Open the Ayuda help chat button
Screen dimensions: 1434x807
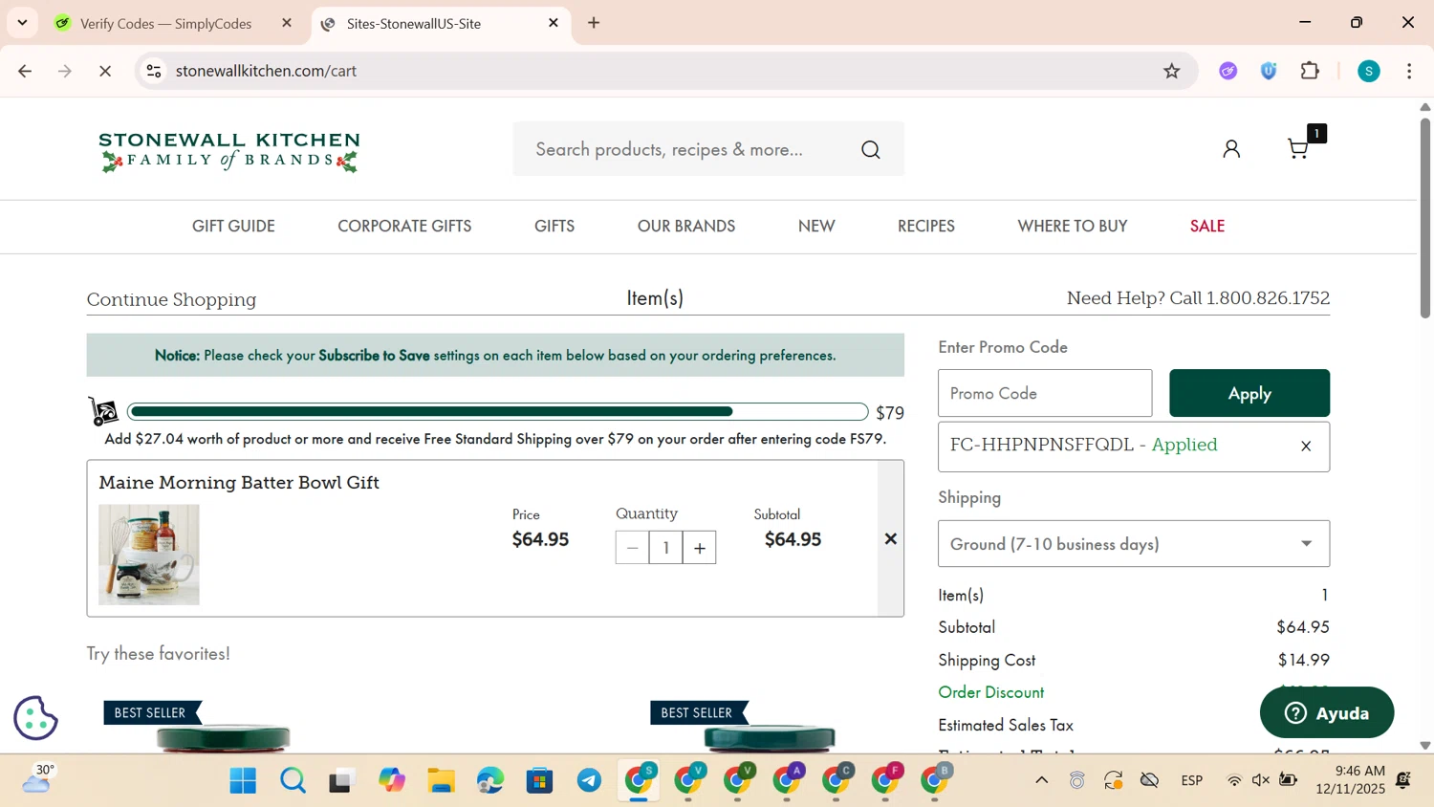tap(1327, 712)
